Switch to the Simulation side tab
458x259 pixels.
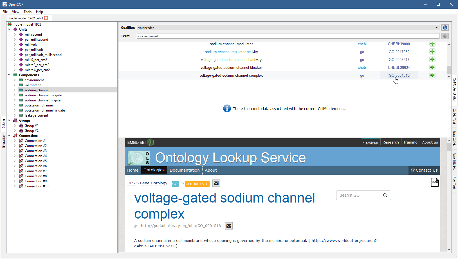[4, 142]
